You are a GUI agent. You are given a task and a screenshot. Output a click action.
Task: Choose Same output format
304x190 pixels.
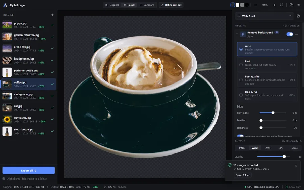tap(294, 148)
